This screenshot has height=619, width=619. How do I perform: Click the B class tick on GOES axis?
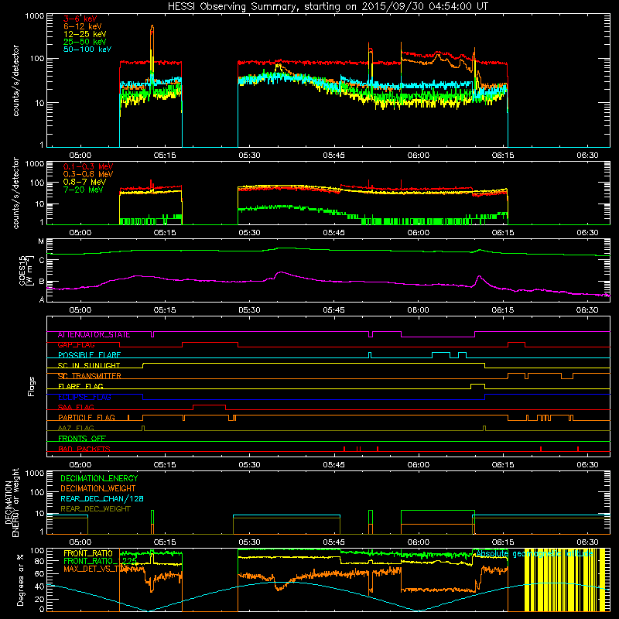(41, 282)
